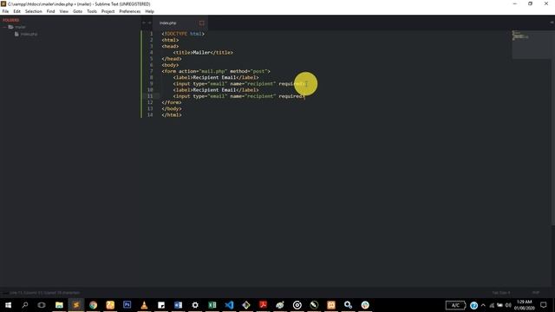Open Visual Studio Code from taskbar
This screenshot has width=555, height=312.
pos(229,305)
